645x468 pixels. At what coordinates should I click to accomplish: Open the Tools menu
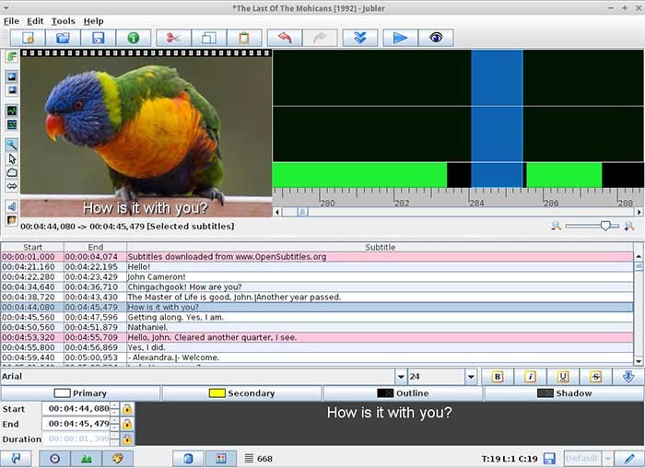[64, 20]
